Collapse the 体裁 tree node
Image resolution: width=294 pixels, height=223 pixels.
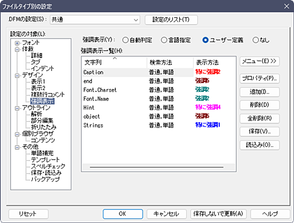17,50
